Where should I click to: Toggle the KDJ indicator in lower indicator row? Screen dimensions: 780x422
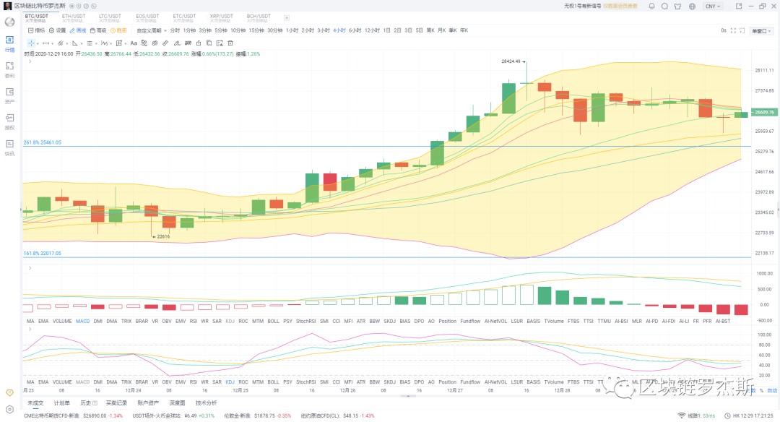[x=230, y=382]
